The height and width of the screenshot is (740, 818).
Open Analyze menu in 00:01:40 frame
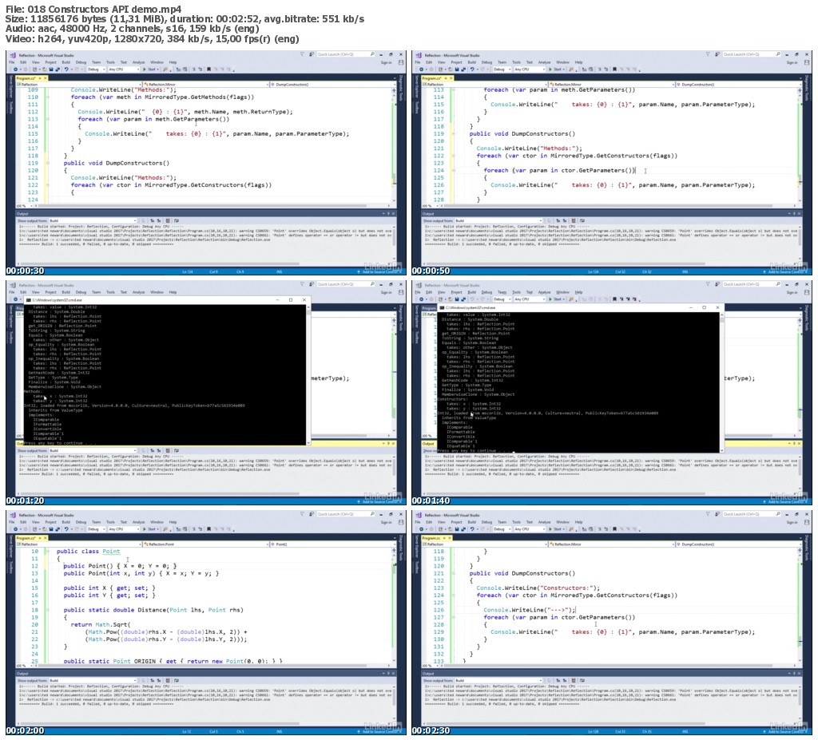pos(545,292)
